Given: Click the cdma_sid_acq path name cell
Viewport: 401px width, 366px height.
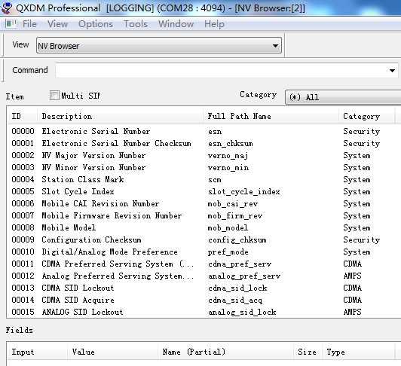Looking at the screenshot, I should point(235,300).
